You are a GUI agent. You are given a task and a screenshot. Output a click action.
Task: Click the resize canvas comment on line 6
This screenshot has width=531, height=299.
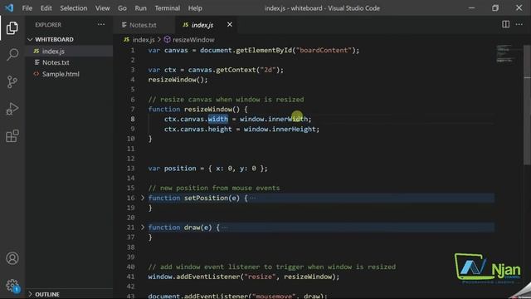226,100
